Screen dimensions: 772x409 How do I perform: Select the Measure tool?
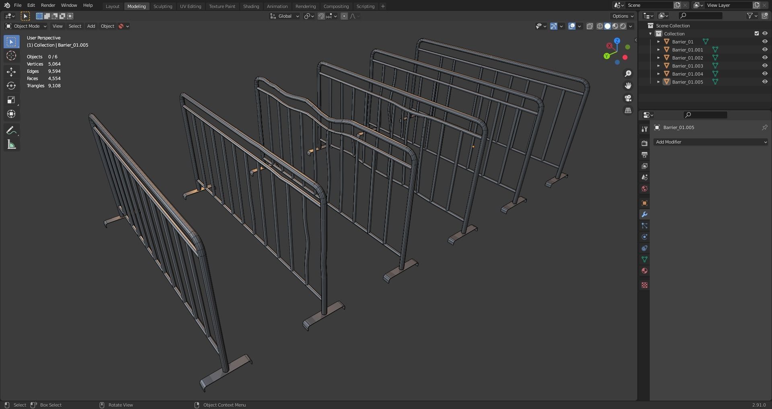pyautogui.click(x=11, y=144)
